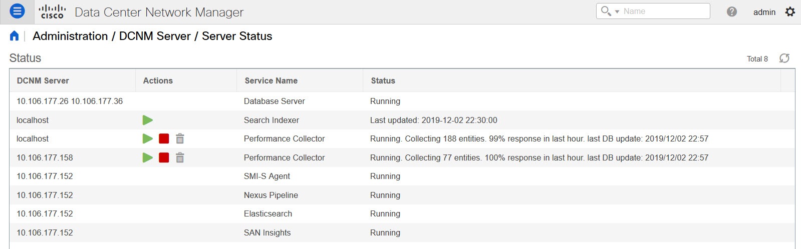Click the DCNM Server breadcrumb link
Screen dimensions: 801x249
coord(155,36)
